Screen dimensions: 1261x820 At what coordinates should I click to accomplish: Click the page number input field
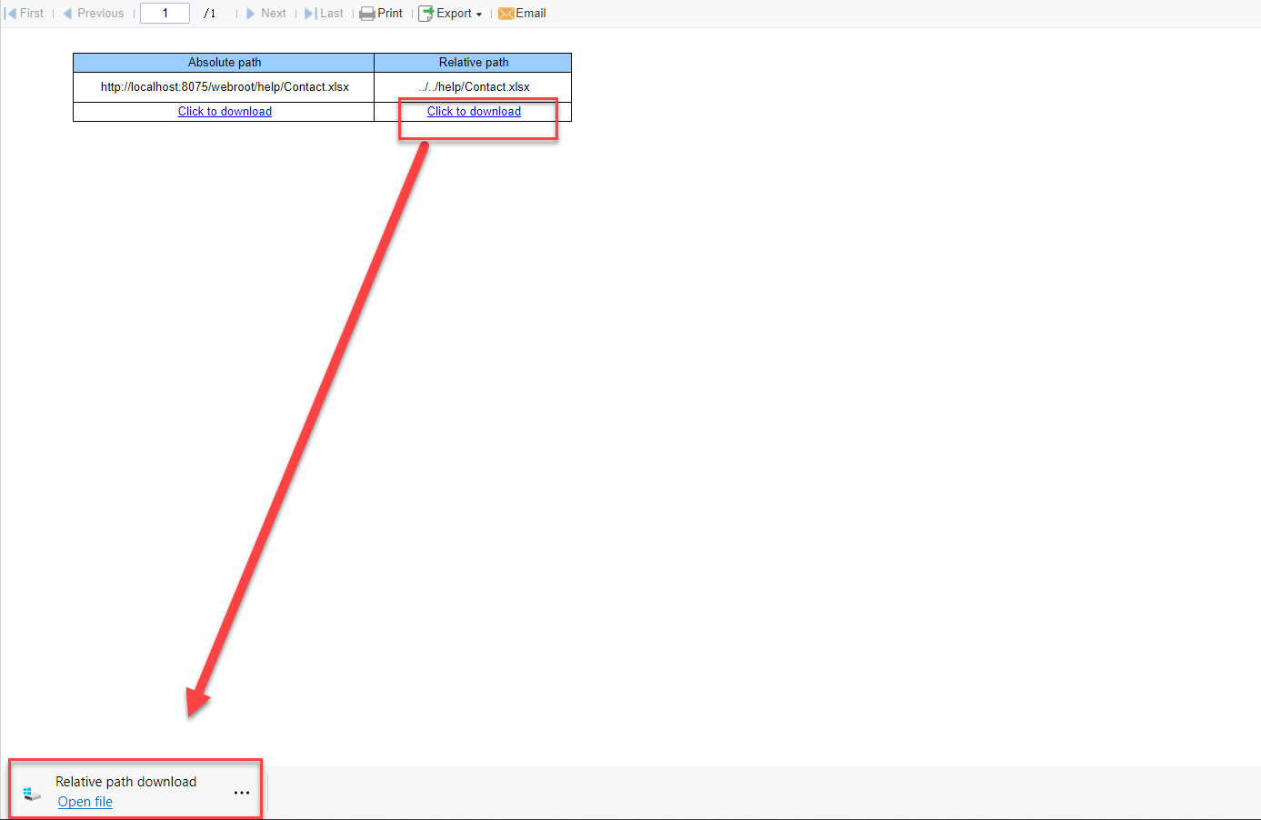165,13
